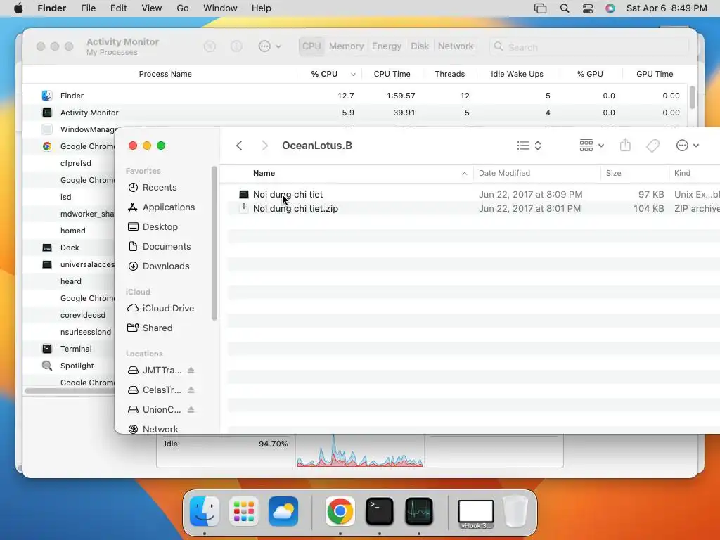
Task: Activate Siri from menu bar
Action: [x=610, y=8]
